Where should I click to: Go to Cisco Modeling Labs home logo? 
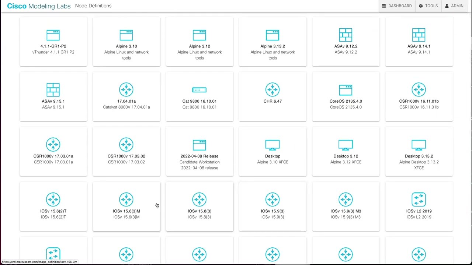pos(39,6)
